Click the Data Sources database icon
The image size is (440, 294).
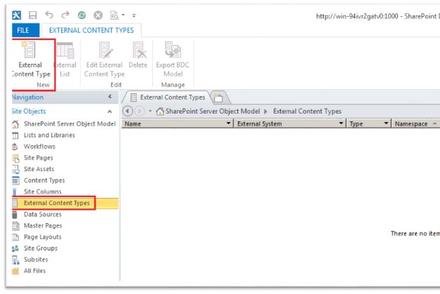pos(15,215)
